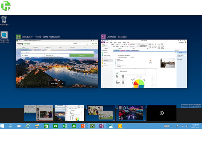Switch to the OneNote Vacation window preview

click(143, 63)
